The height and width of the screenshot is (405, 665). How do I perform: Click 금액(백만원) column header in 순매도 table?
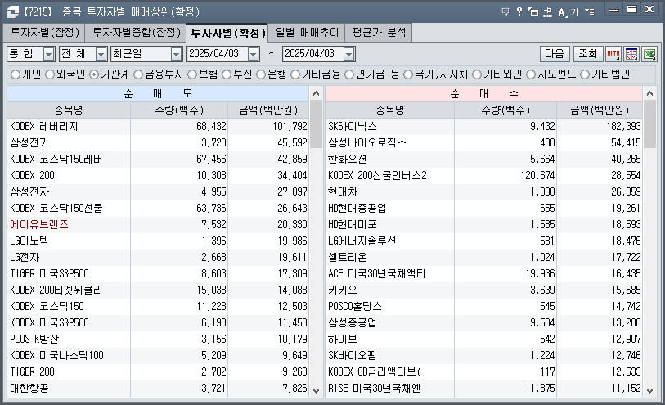268,110
